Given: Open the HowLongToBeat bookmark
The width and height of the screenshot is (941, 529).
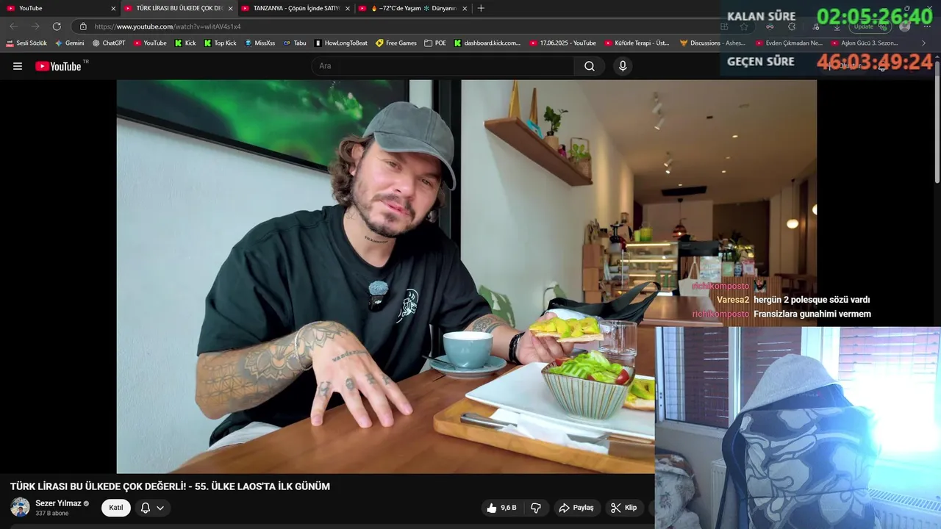Looking at the screenshot, I should [x=340, y=43].
